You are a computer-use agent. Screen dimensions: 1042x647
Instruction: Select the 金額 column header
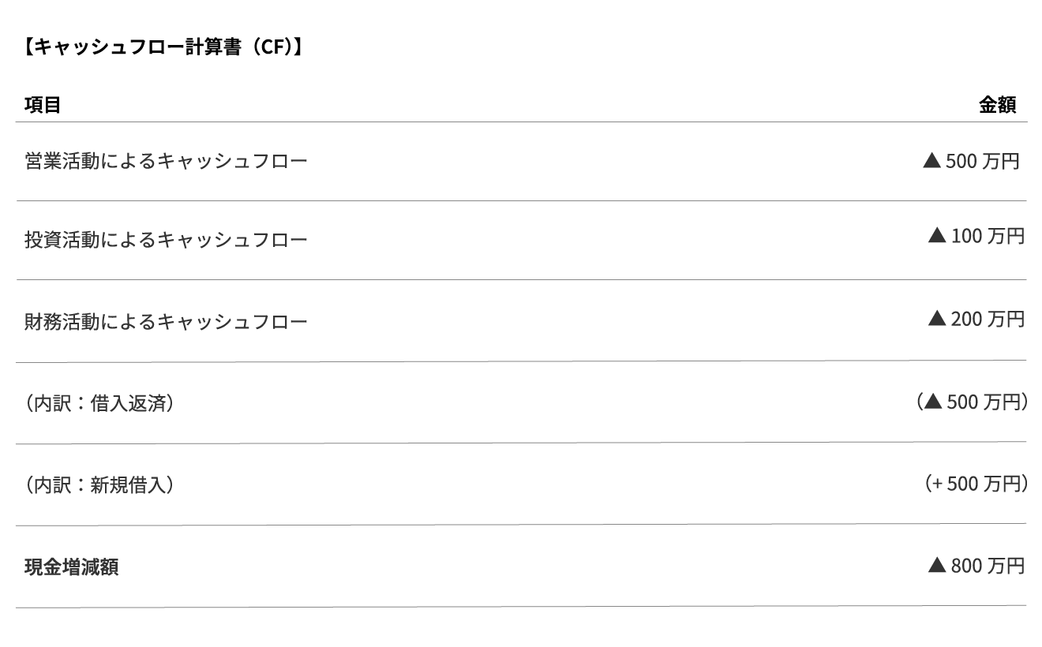[998, 105]
